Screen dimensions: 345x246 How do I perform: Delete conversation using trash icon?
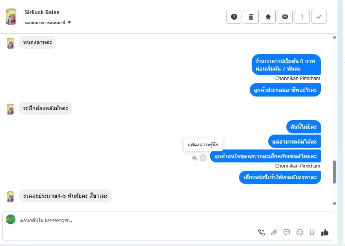tap(251, 16)
